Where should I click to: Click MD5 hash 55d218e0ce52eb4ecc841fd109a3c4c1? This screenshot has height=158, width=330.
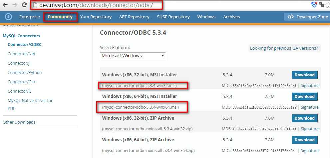264,86
